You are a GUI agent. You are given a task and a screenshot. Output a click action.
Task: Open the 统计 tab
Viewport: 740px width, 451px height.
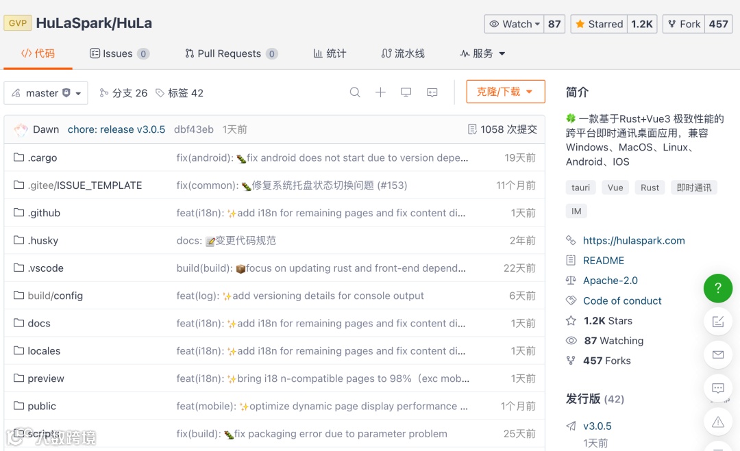[x=330, y=54]
